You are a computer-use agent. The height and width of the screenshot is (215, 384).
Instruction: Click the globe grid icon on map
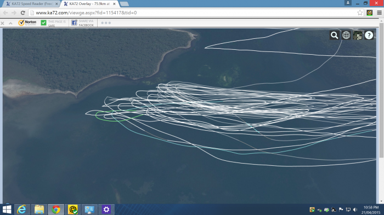click(x=346, y=36)
